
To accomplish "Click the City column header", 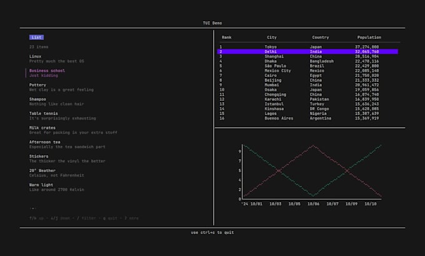I will [x=272, y=37].
